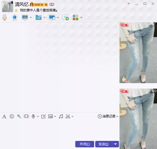Click the 清风忆 contact avatar thumbnail
Image resolution: width=157 pixels, height=149 pixels.
click(x=8, y=6)
